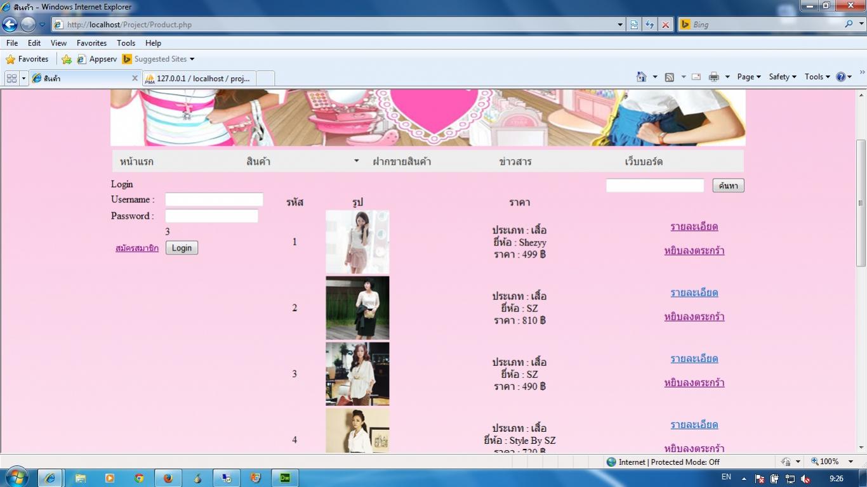The width and height of the screenshot is (867, 487).
Task: Open the Favorites star button
Action: click(27, 59)
